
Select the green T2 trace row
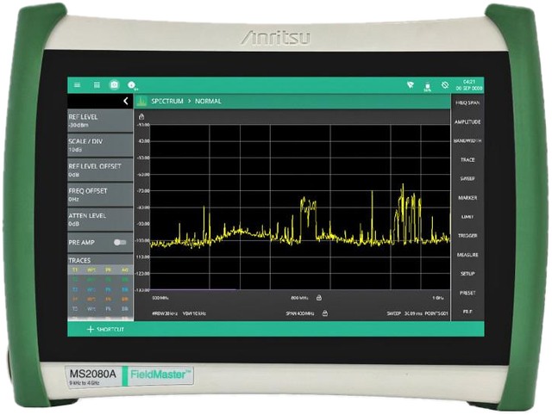[x=100, y=280]
